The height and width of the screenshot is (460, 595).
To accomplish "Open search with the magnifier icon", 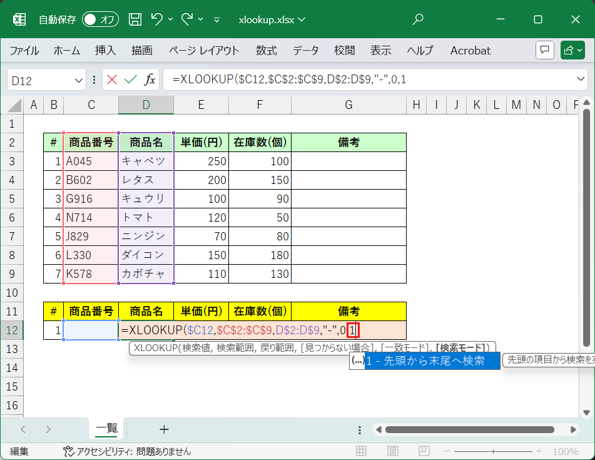I will [x=418, y=19].
